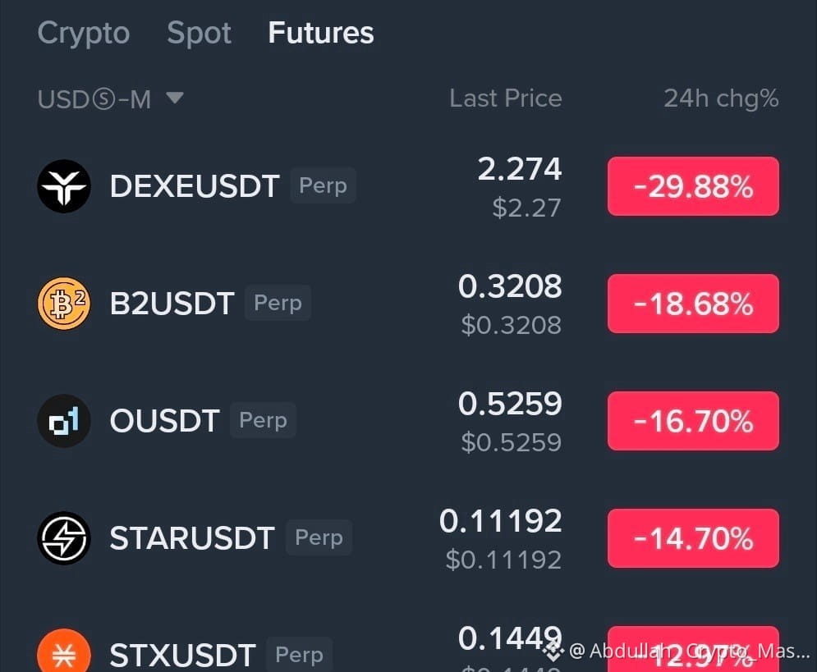817x672 pixels.
Task: Open the USDⓈ-M margin type selector
Action: pyautogui.click(x=111, y=99)
